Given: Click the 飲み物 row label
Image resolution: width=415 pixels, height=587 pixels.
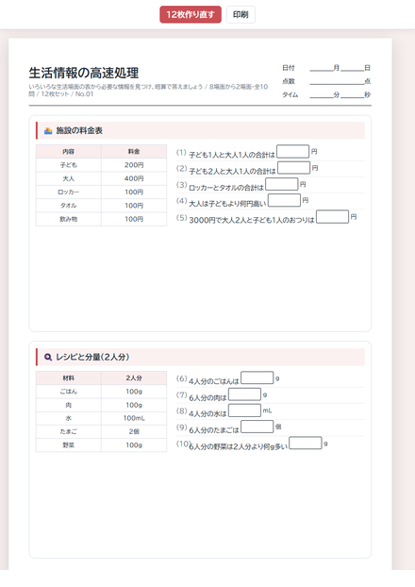Looking at the screenshot, I should (69, 219).
